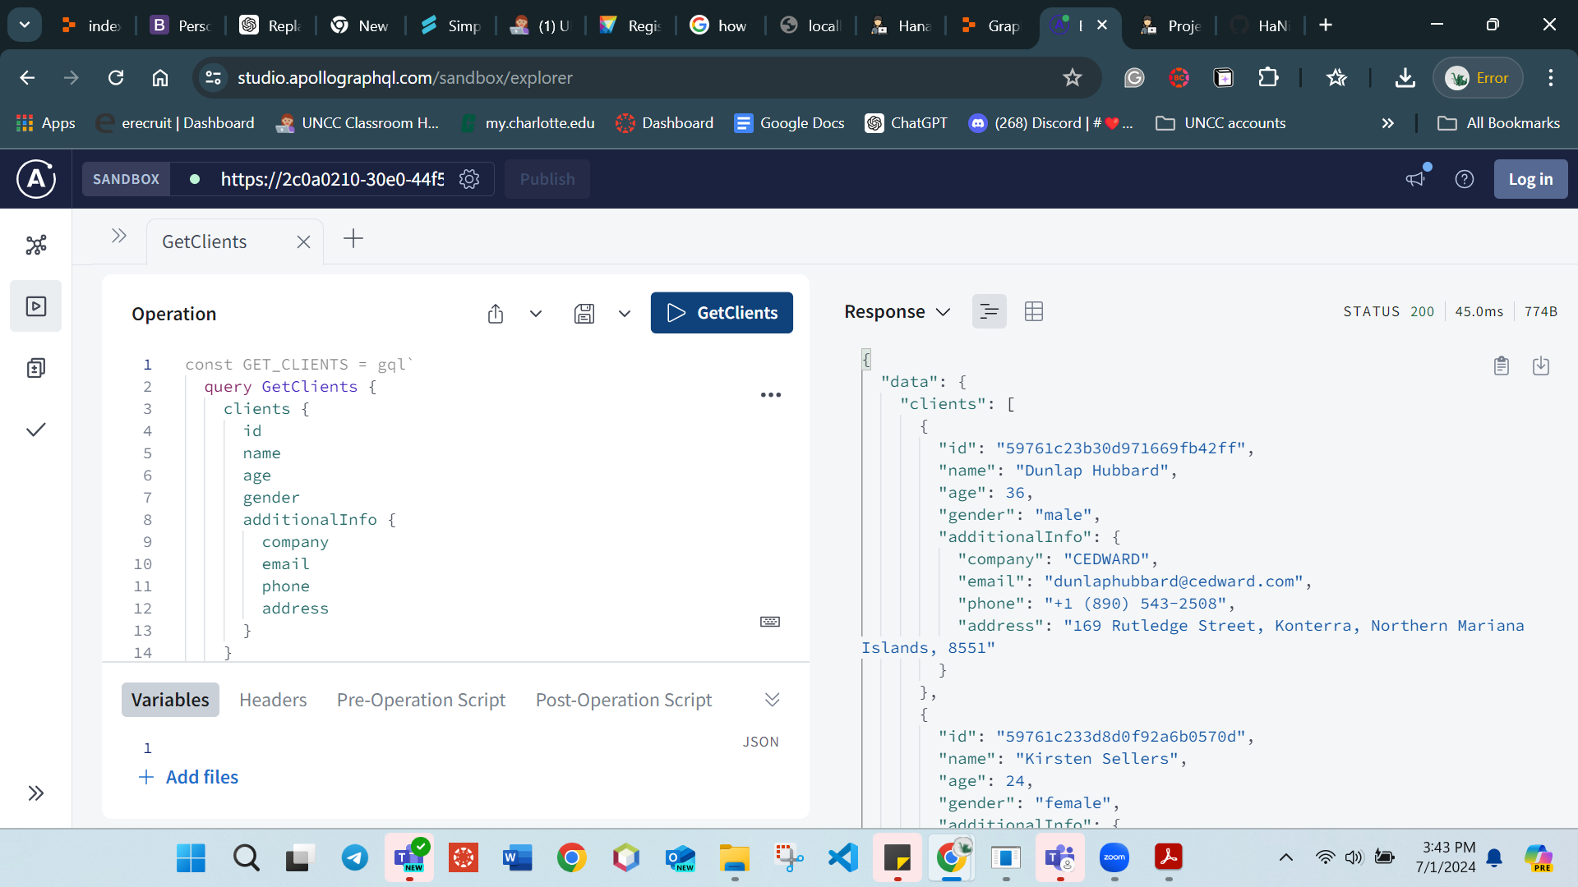
Task: Click the connection settings gear icon
Action: point(469,179)
